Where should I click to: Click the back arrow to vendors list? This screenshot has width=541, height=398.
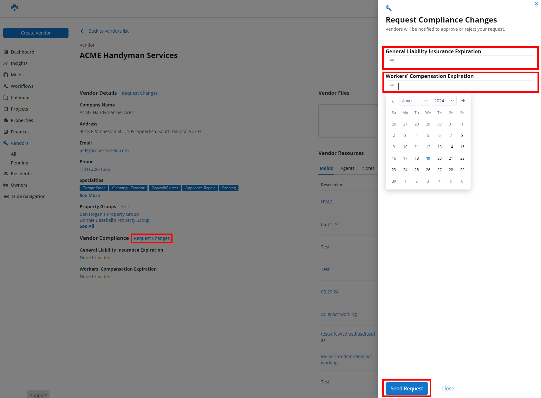(x=83, y=31)
